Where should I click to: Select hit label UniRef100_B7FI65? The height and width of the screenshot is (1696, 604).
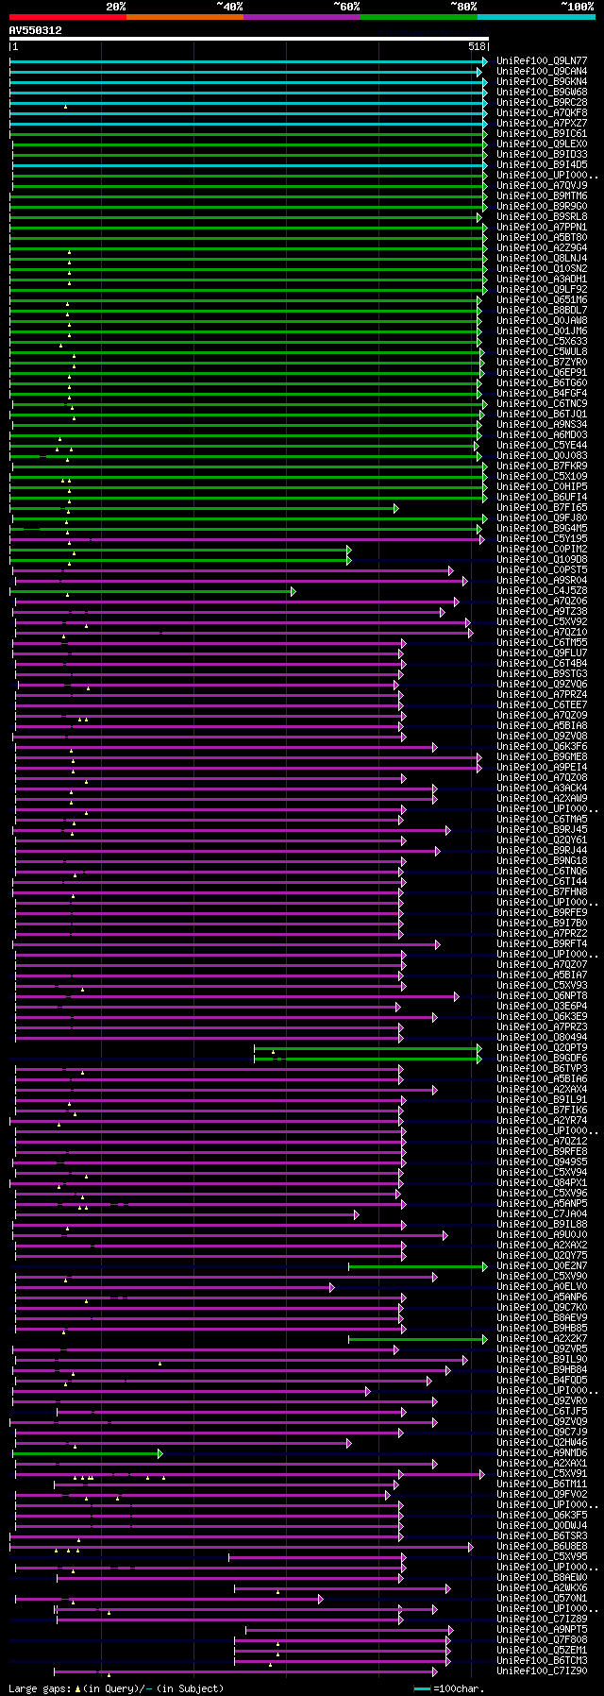click(542, 507)
